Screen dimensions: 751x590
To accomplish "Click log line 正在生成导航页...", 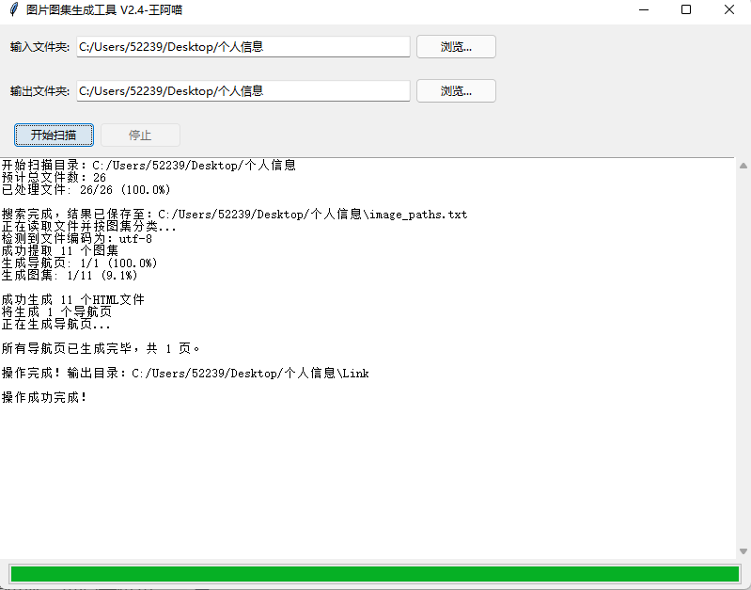I will coord(55,325).
